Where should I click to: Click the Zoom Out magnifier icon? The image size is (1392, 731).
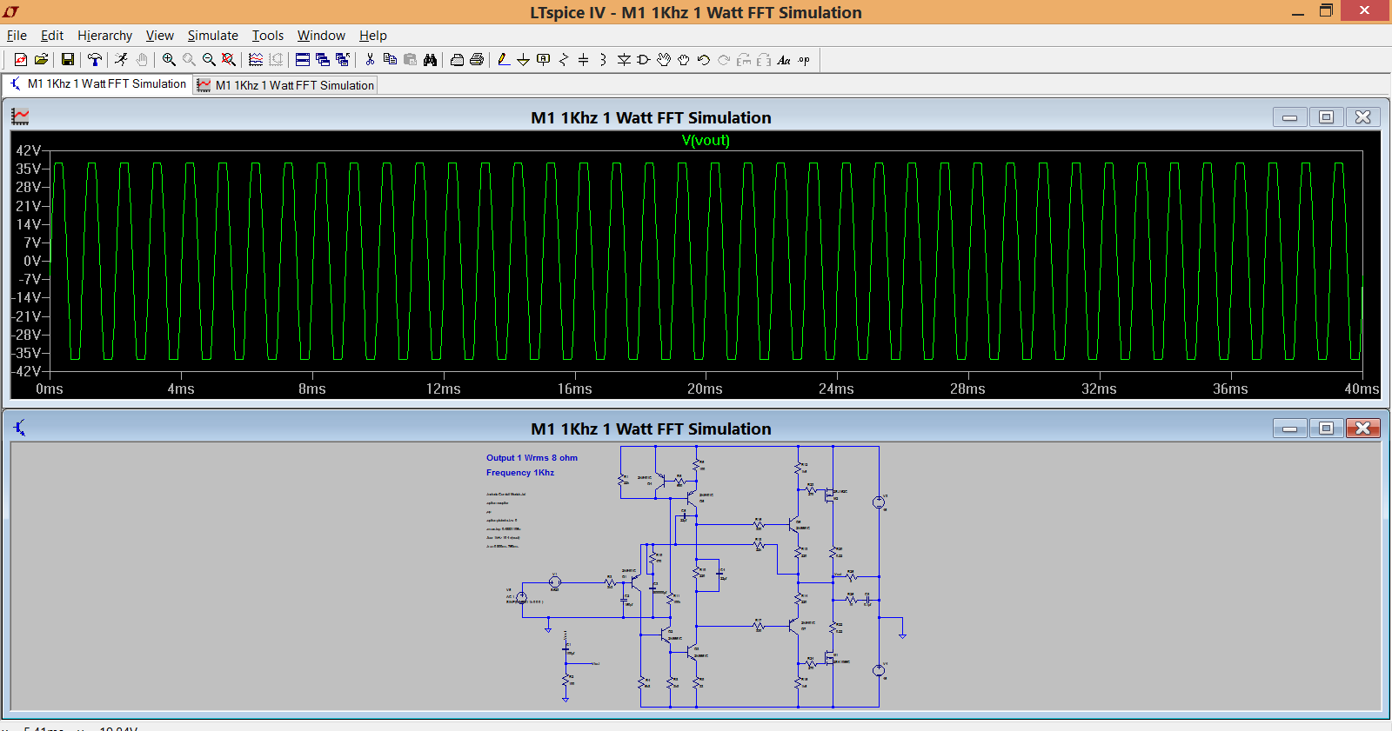(x=209, y=59)
